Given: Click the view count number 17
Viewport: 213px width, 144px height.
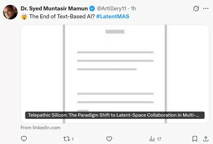Looking at the screenshot, I should (159, 139).
